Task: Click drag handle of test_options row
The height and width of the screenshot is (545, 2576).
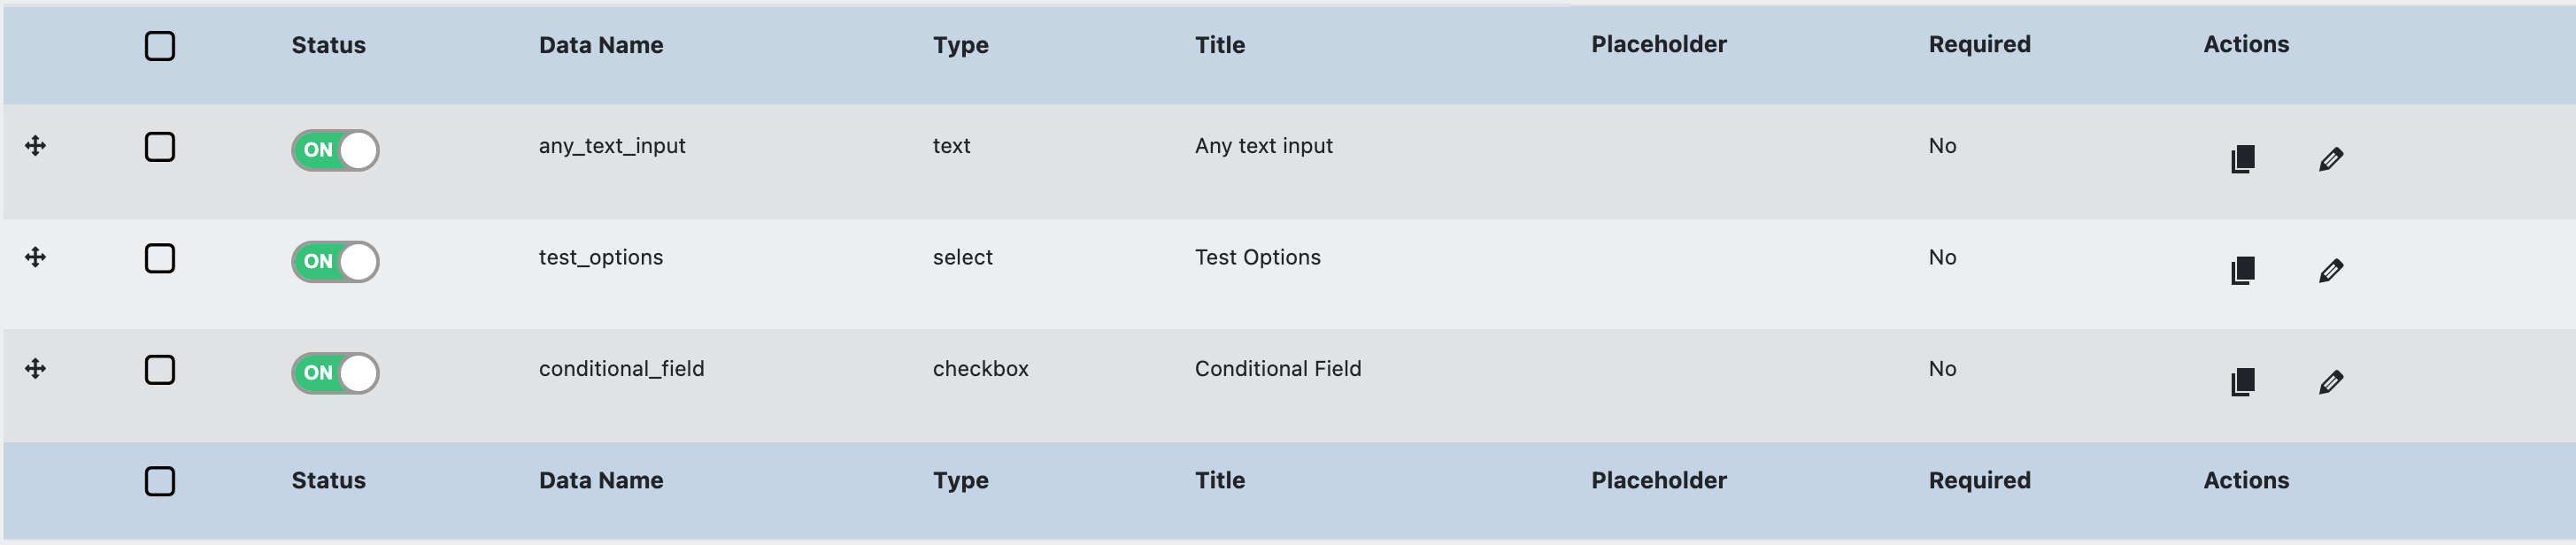Action: 36,257
